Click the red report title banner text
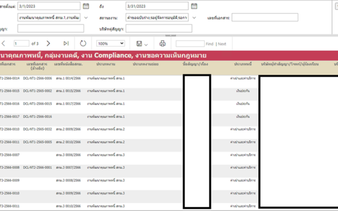The image size is (338, 211). (x=103, y=55)
